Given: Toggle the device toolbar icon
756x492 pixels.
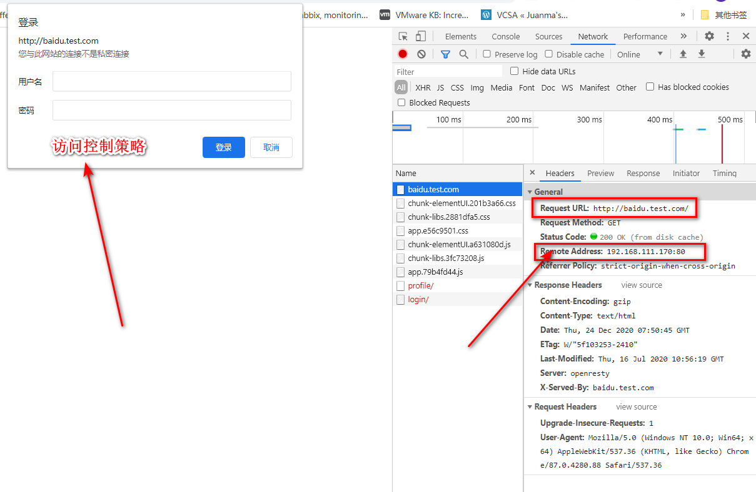Looking at the screenshot, I should click(x=421, y=36).
